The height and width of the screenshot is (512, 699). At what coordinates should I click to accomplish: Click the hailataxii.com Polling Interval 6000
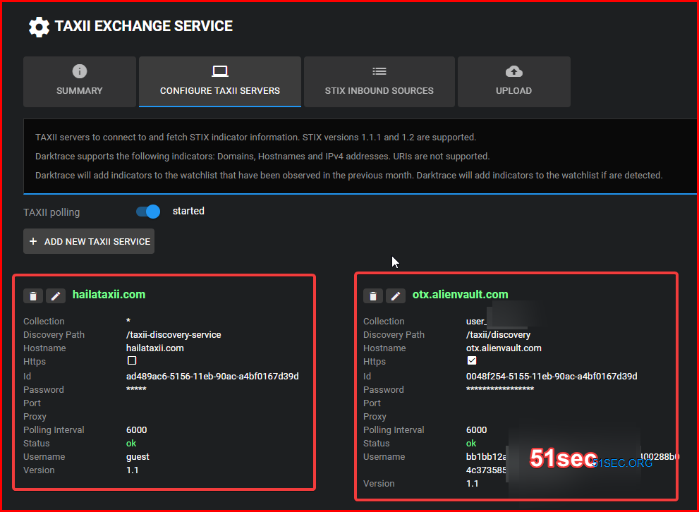pos(136,430)
